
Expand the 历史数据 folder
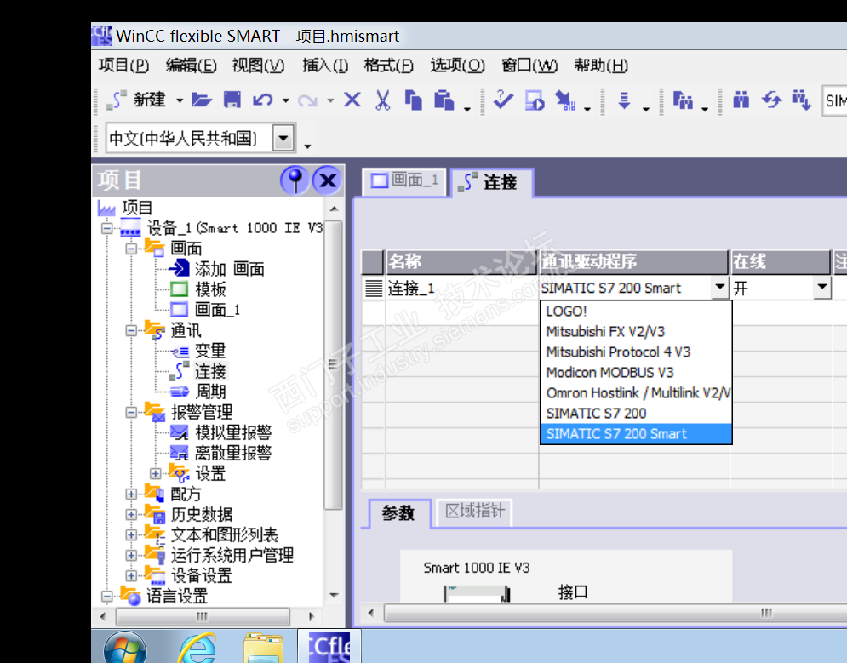pyautogui.click(x=131, y=515)
